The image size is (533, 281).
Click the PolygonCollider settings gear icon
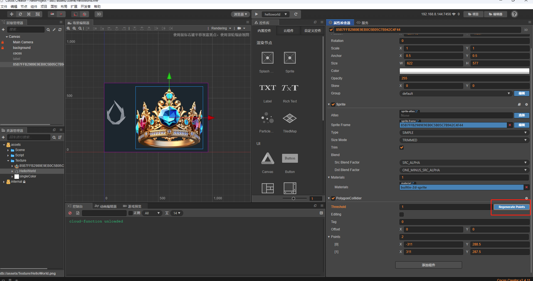click(526, 198)
